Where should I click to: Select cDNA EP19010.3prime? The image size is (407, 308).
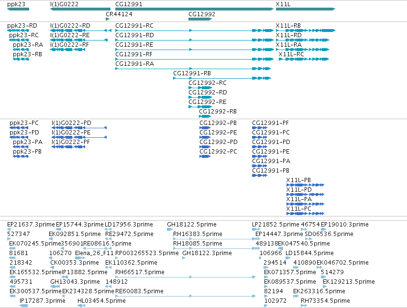[x=324, y=230]
